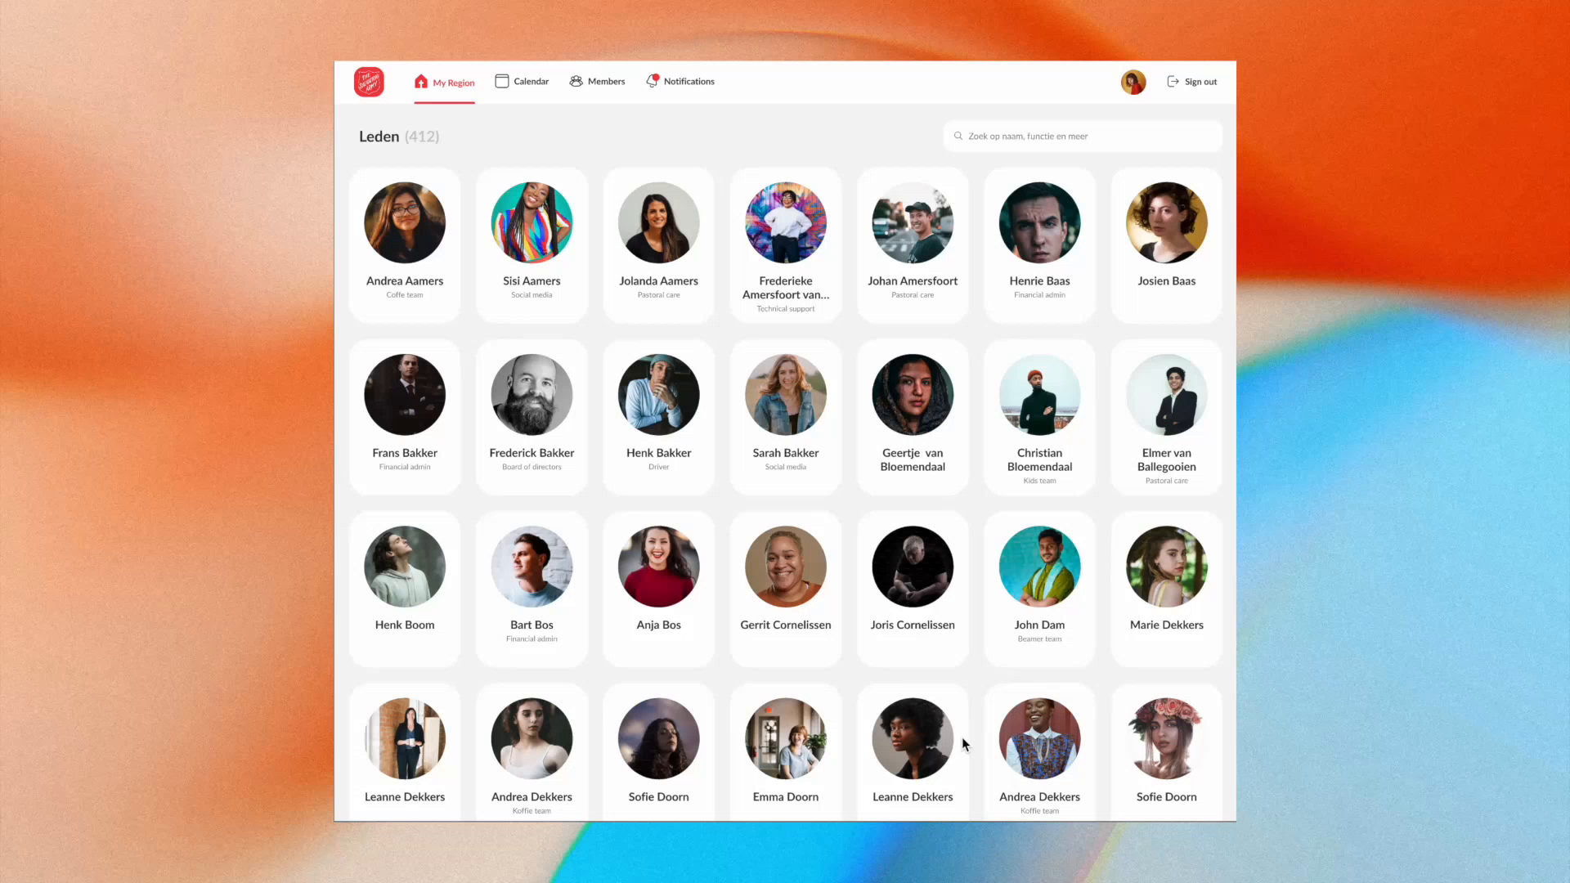Open Elmer van Ballegooien's pastoral care card

tap(1166, 416)
